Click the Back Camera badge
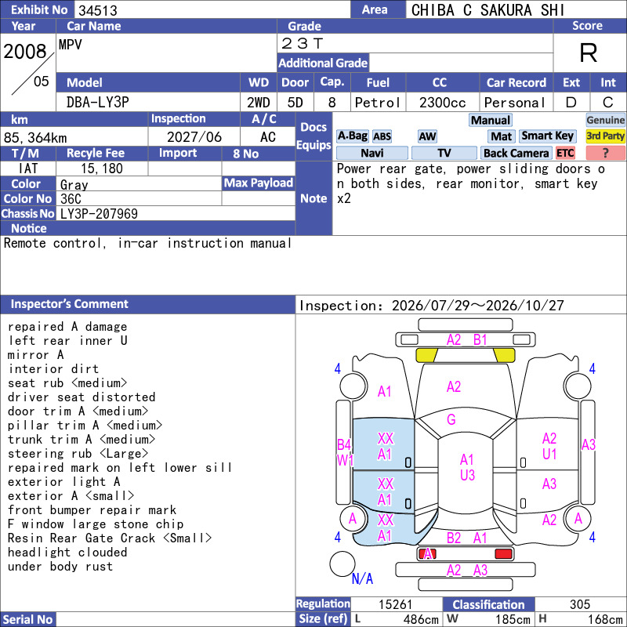627x627 pixels. pos(516,153)
